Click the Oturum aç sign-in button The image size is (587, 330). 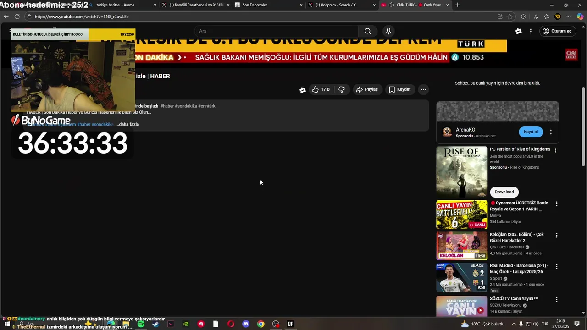[557, 31]
